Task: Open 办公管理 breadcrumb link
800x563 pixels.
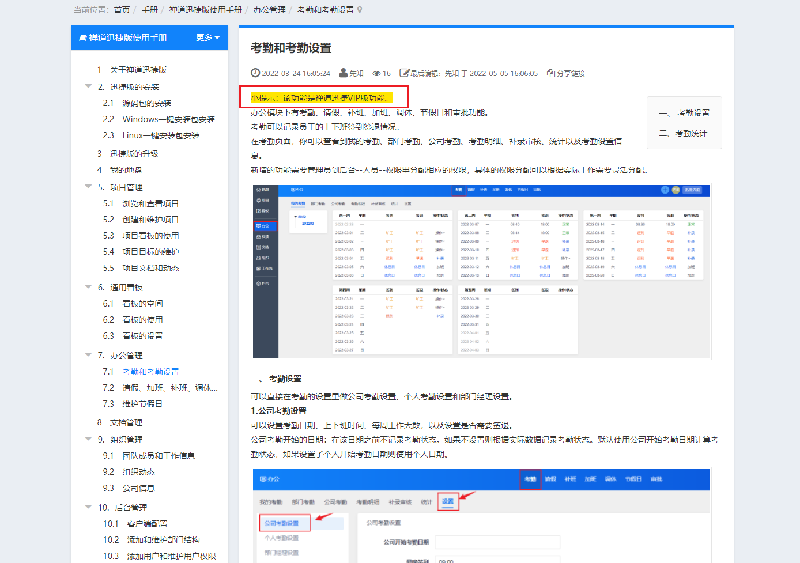Action: pos(269,10)
